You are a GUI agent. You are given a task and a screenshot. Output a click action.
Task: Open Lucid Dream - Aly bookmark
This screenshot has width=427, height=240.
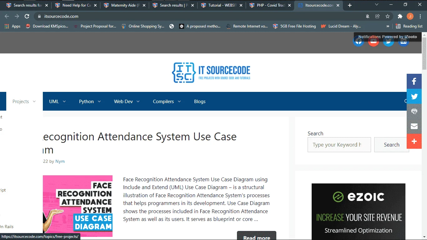coord(341,26)
